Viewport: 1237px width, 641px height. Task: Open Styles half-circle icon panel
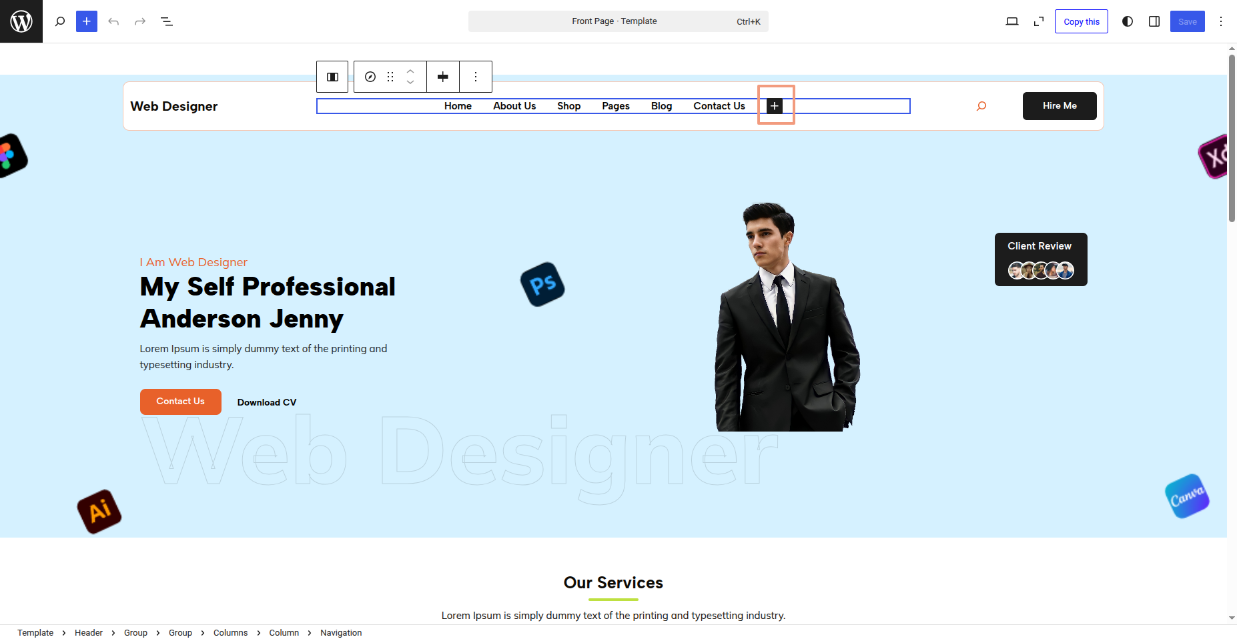tap(1128, 21)
